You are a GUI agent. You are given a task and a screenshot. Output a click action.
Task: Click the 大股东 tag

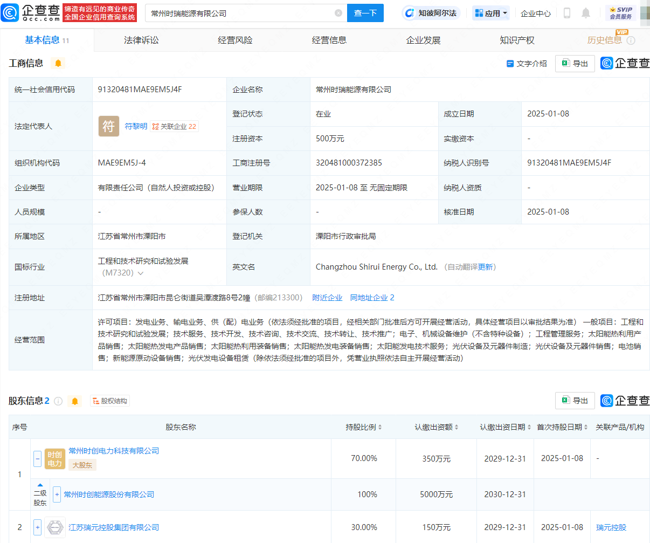pyautogui.click(x=82, y=465)
